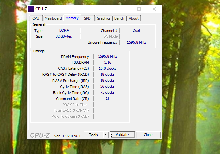This screenshot has width=220, height=154.
Task: Click the 'FSB:DRAM' label
Action: [x=80, y=62]
